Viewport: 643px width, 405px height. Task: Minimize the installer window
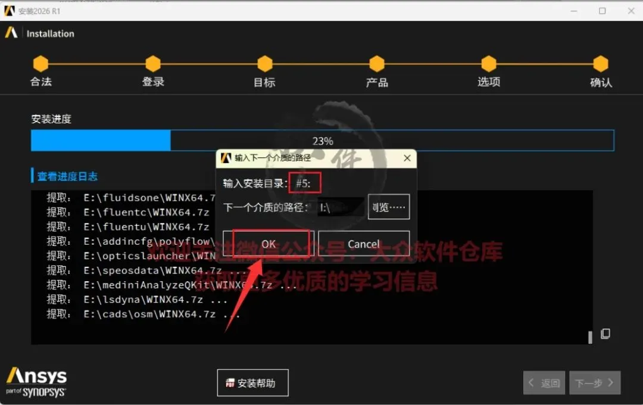pyautogui.click(x=574, y=11)
